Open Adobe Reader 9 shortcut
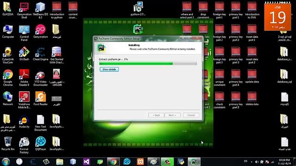This screenshot has width=296, height=166. tap(24, 78)
